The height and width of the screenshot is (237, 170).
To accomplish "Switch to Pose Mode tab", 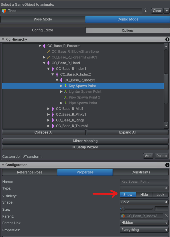I will pos(43,19).
